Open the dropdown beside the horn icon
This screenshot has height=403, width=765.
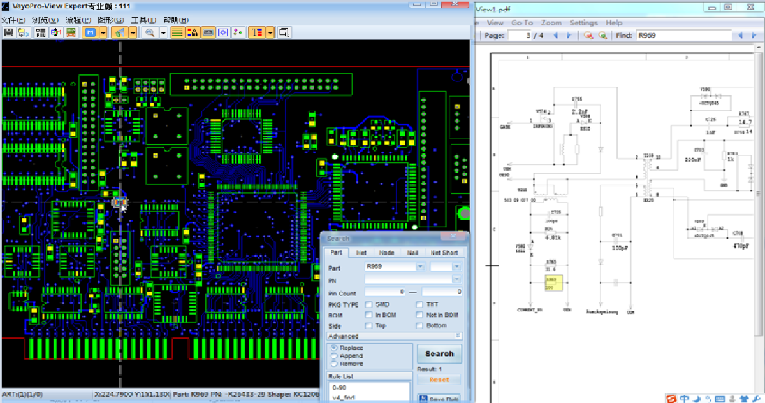pos(133,32)
